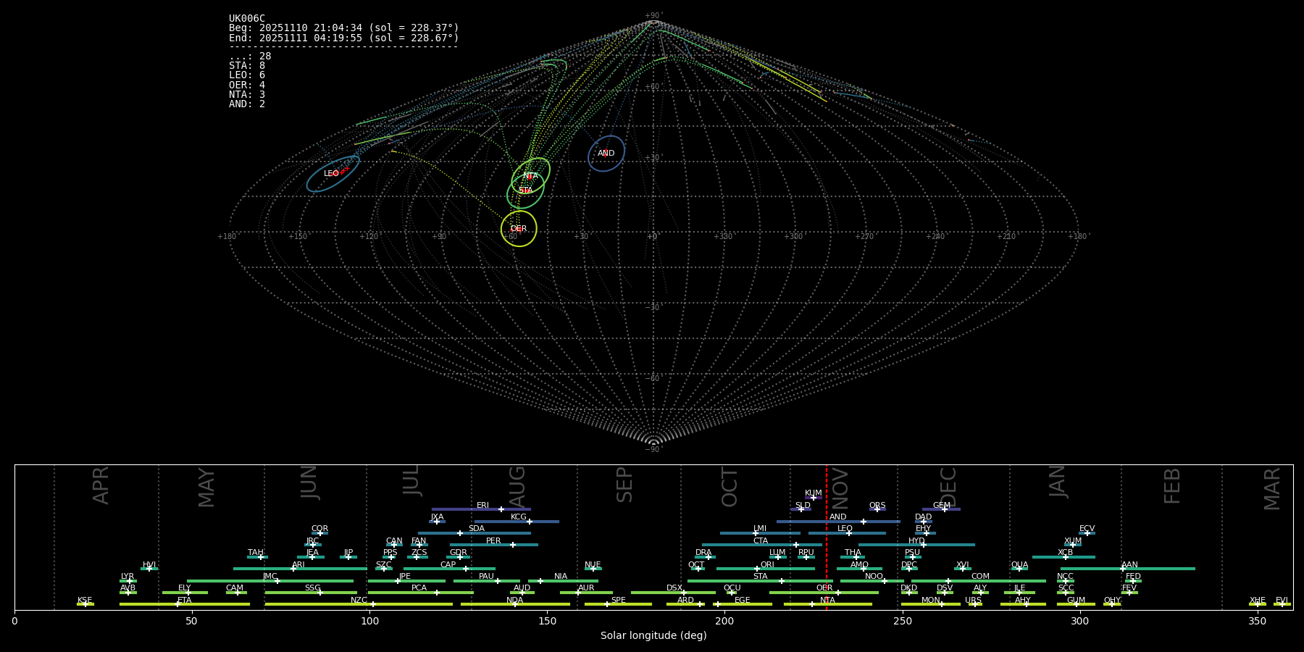
Task: Select the AND radiant circle on sky map
Action: click(606, 154)
